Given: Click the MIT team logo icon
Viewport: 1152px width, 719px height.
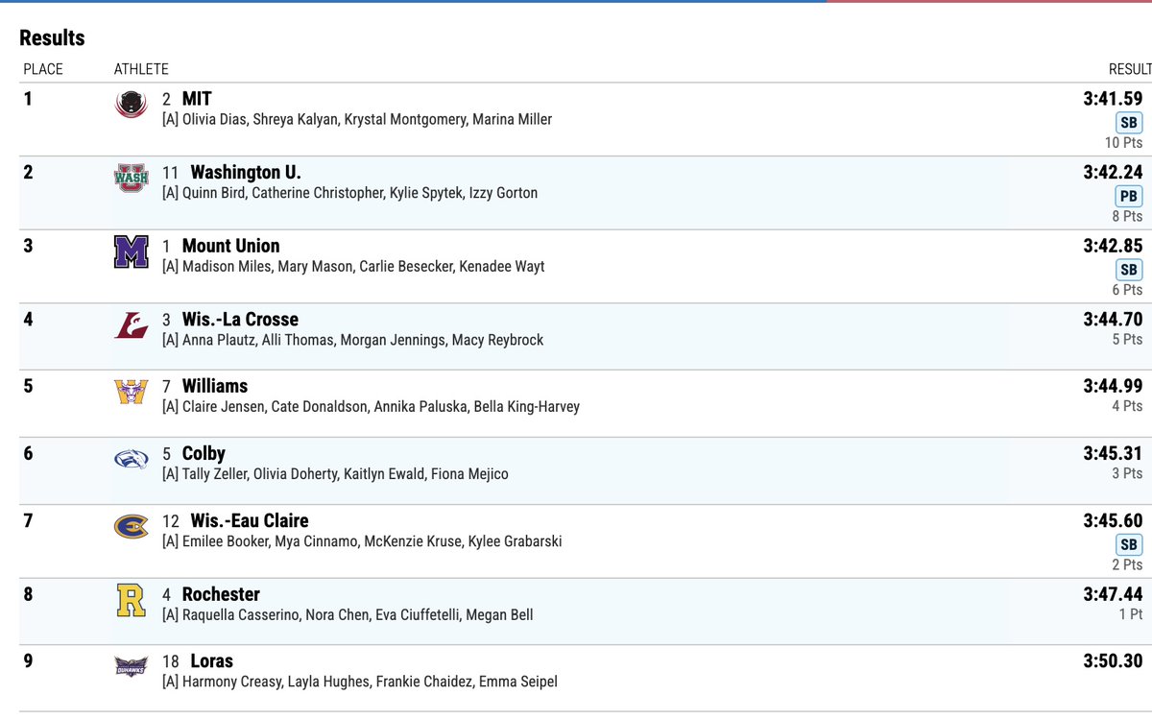Looking at the screenshot, I should pyautogui.click(x=130, y=105).
